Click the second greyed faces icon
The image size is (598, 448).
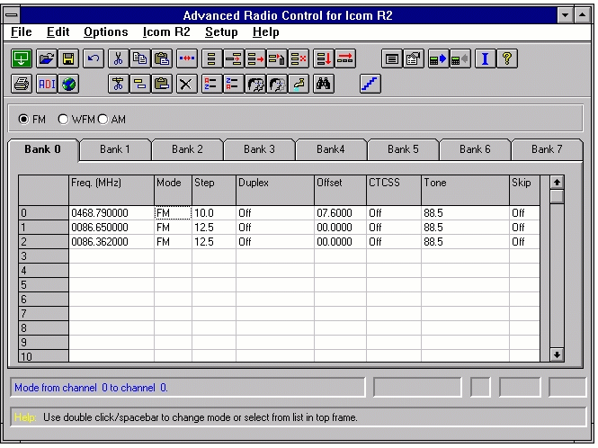pyautogui.click(x=277, y=84)
